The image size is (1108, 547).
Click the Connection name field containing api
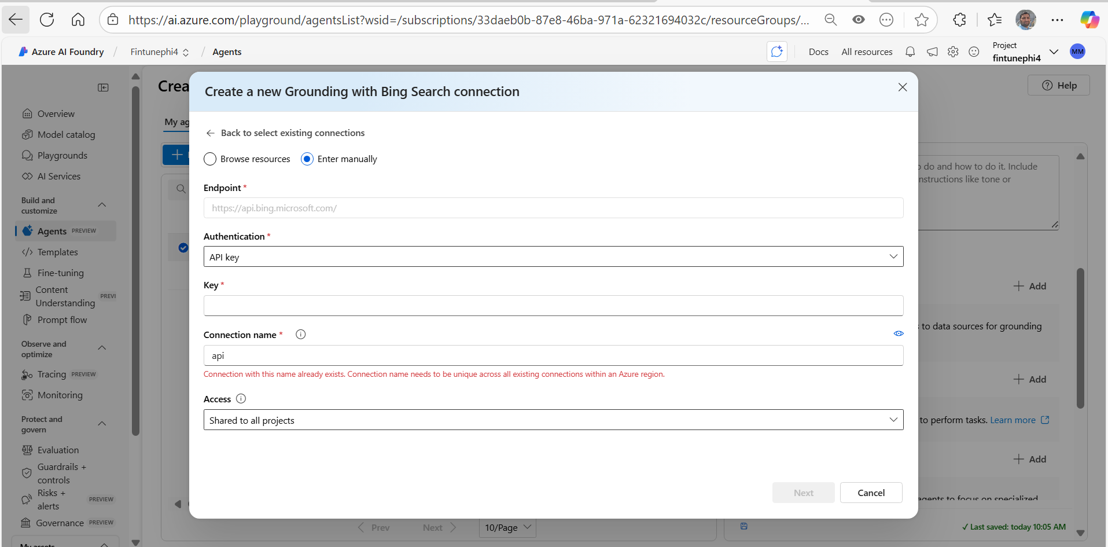553,355
